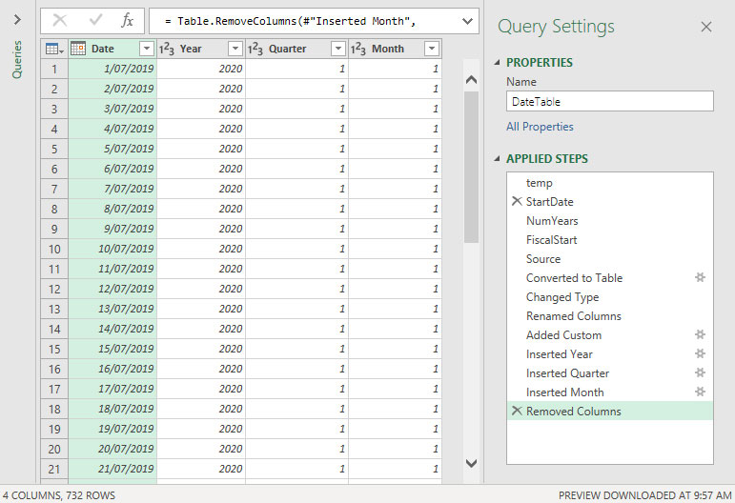Click the vertical scrollbar down arrow

pyautogui.click(x=470, y=463)
